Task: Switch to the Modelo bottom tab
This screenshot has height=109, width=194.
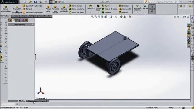Action: click(x=22, y=101)
